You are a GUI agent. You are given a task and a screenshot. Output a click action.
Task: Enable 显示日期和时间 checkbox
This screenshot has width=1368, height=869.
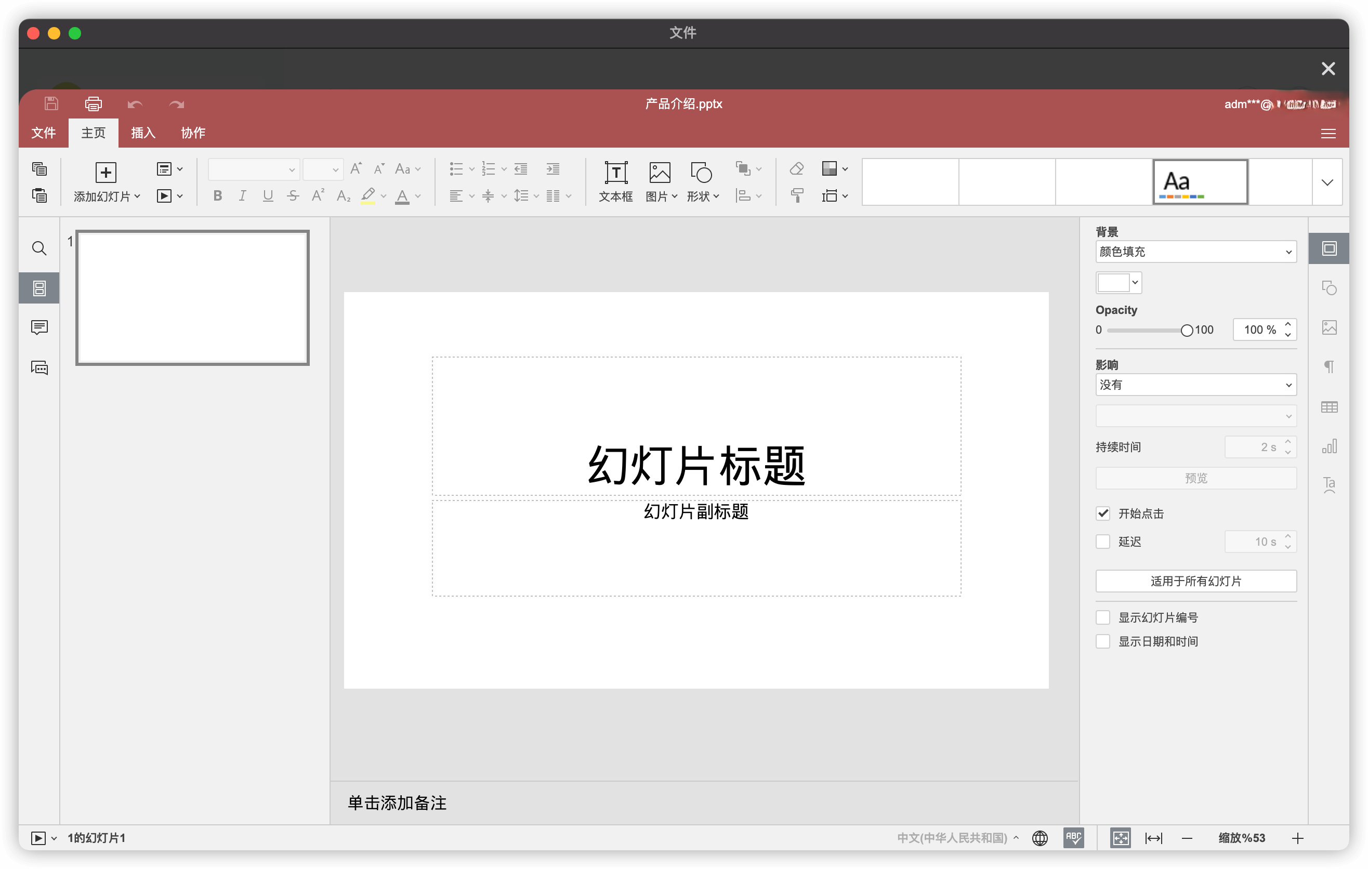pos(1103,642)
